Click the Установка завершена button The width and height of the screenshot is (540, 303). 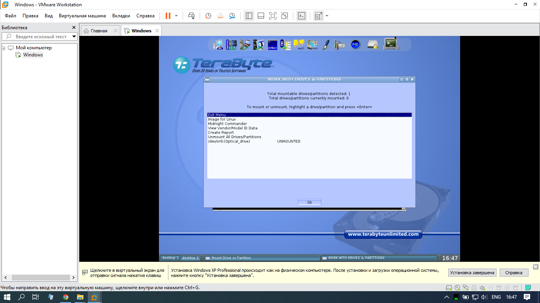(472, 273)
